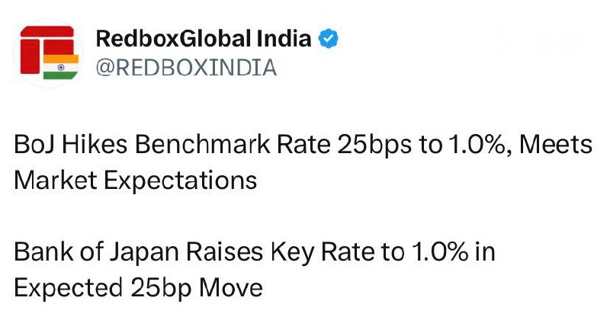This screenshot has width=610, height=320.
Task: Click the word "Expected" in last line
Action: tap(69, 289)
